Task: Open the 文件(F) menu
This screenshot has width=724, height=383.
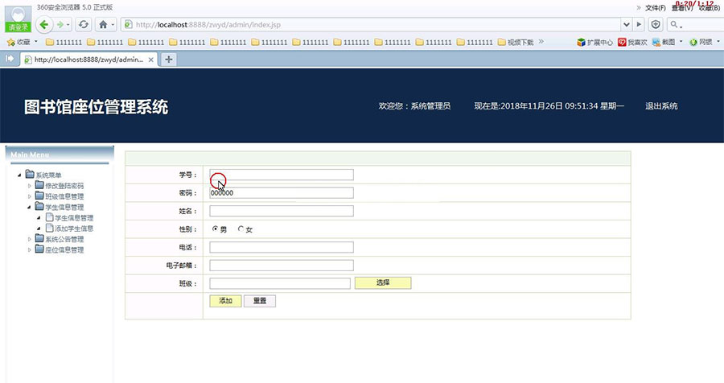Action: point(655,8)
